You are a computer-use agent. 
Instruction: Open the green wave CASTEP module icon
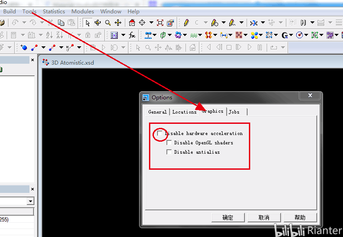coord(194,35)
